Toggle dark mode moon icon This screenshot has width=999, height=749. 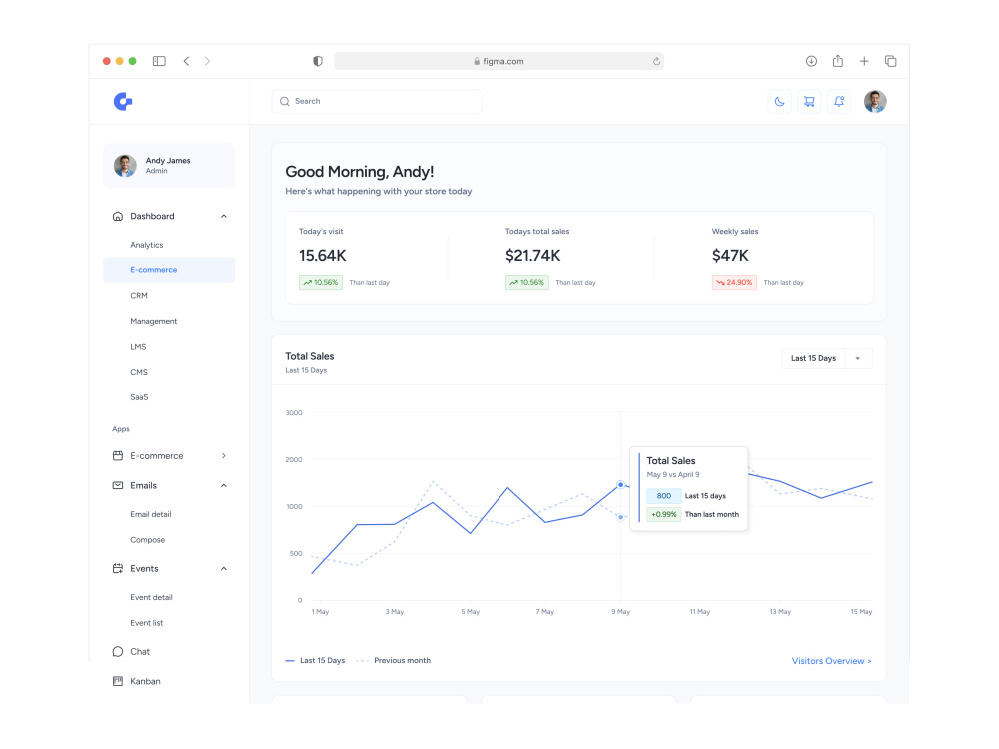pos(779,101)
